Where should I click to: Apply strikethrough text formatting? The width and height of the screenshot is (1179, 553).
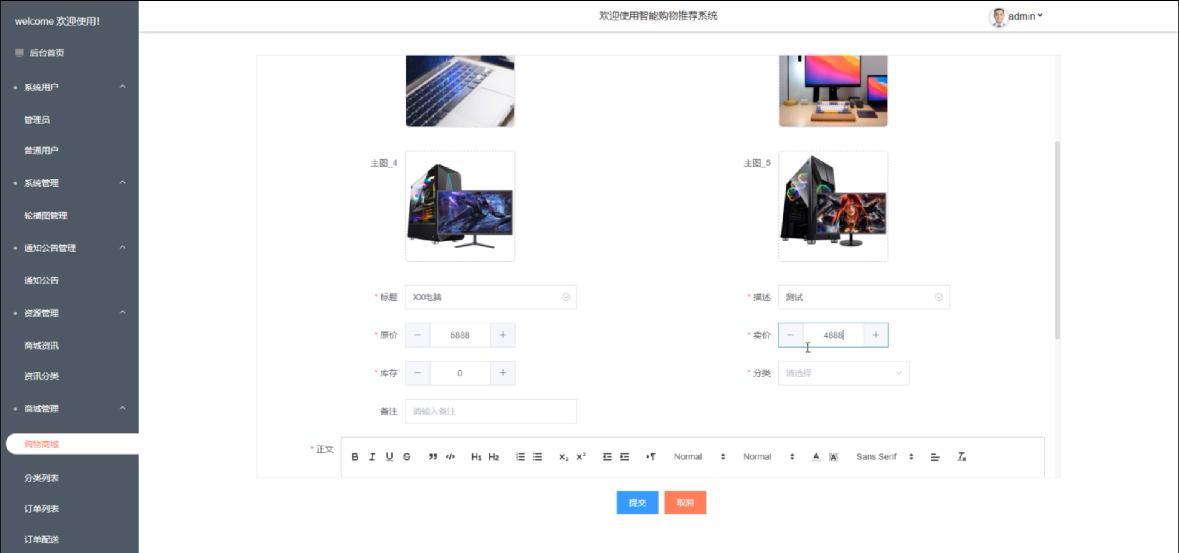click(406, 456)
